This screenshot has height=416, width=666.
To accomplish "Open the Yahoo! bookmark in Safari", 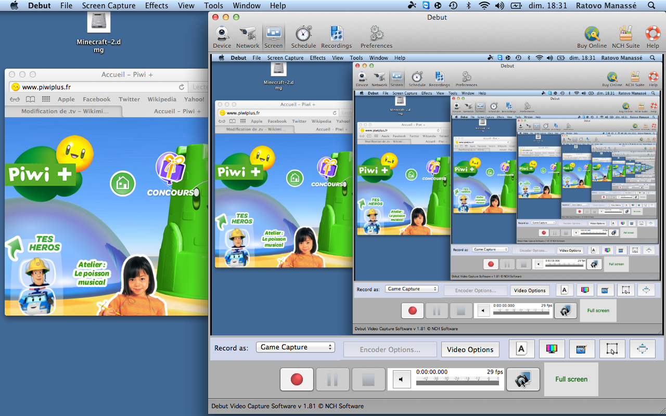I will (x=194, y=99).
